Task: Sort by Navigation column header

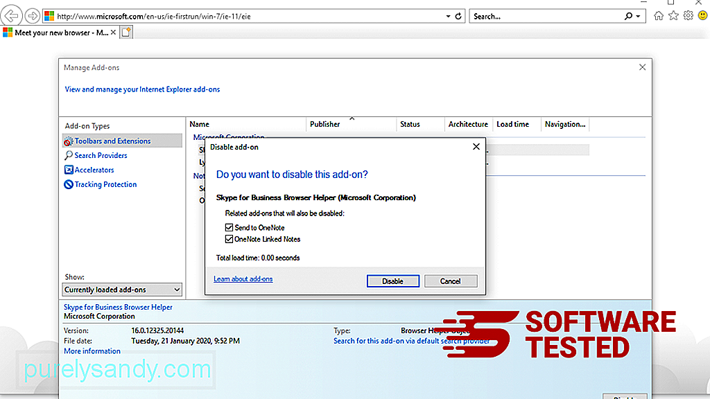Action: (x=565, y=124)
